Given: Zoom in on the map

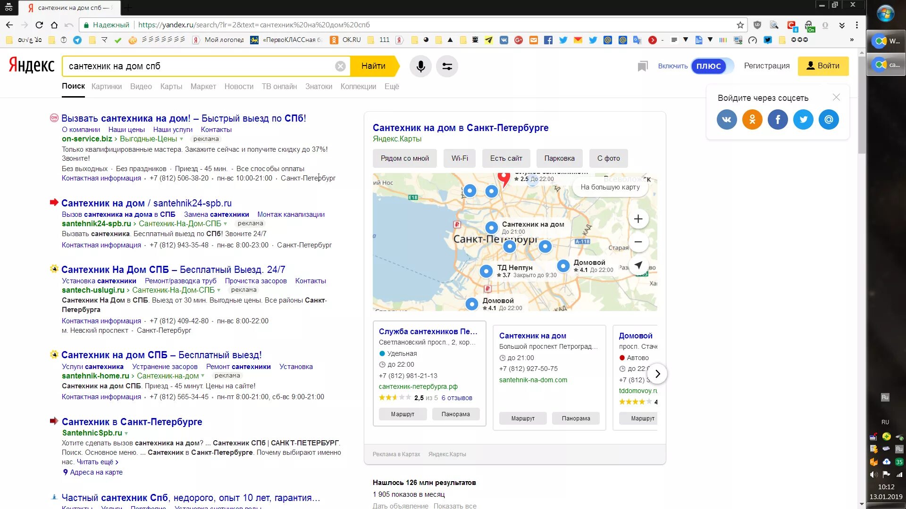Looking at the screenshot, I should pyautogui.click(x=638, y=219).
